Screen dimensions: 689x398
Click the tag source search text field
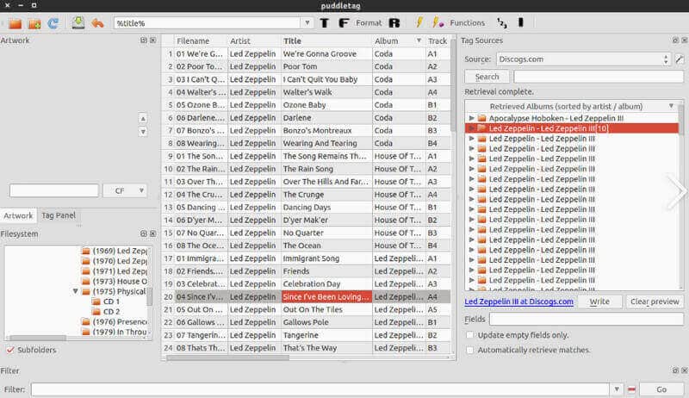[x=599, y=77]
